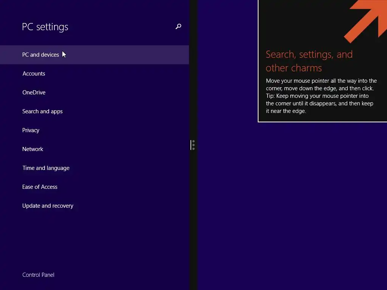Click the 'Move your mouse pointer' tip text
Viewport: 387px width, 290px height.
coord(321,96)
